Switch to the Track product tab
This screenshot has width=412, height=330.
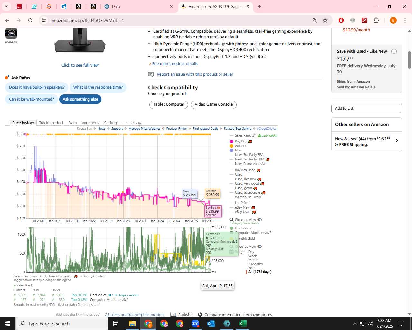[x=51, y=123]
